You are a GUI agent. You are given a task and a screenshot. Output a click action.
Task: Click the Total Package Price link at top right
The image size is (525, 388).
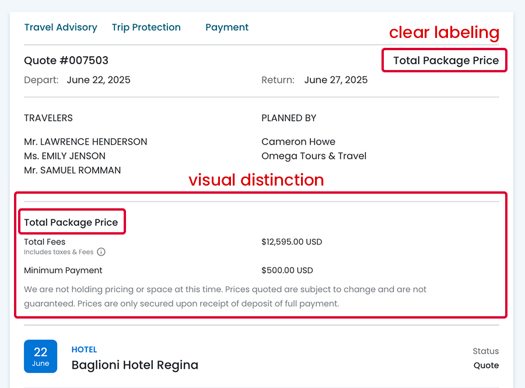(x=446, y=61)
